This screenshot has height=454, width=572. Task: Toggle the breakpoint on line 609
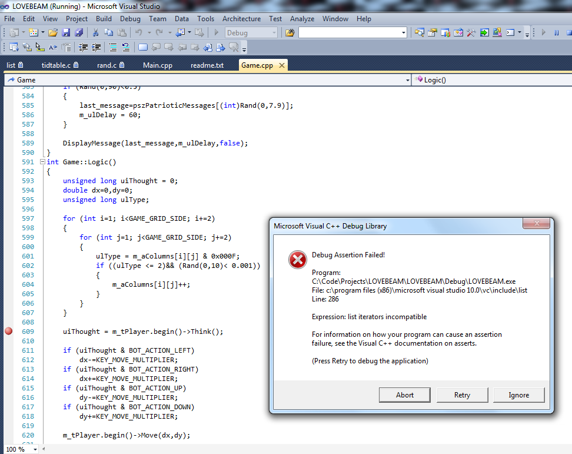[x=8, y=332]
